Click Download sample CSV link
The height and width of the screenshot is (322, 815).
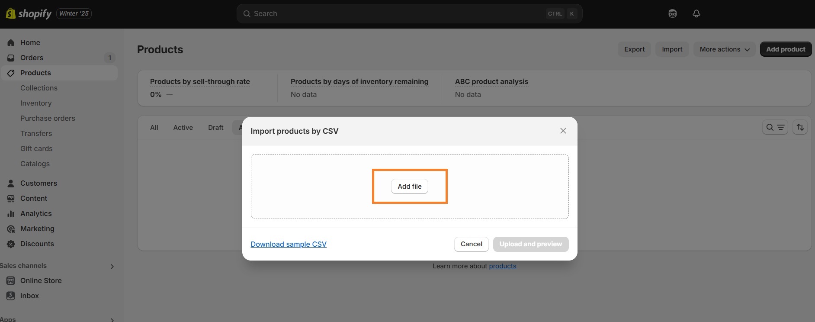pos(289,244)
